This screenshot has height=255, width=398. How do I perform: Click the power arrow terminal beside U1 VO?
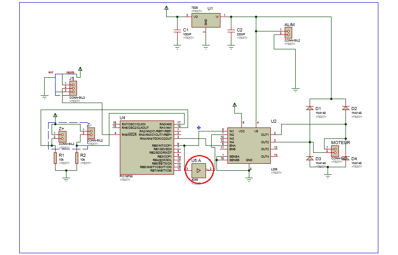167,8
